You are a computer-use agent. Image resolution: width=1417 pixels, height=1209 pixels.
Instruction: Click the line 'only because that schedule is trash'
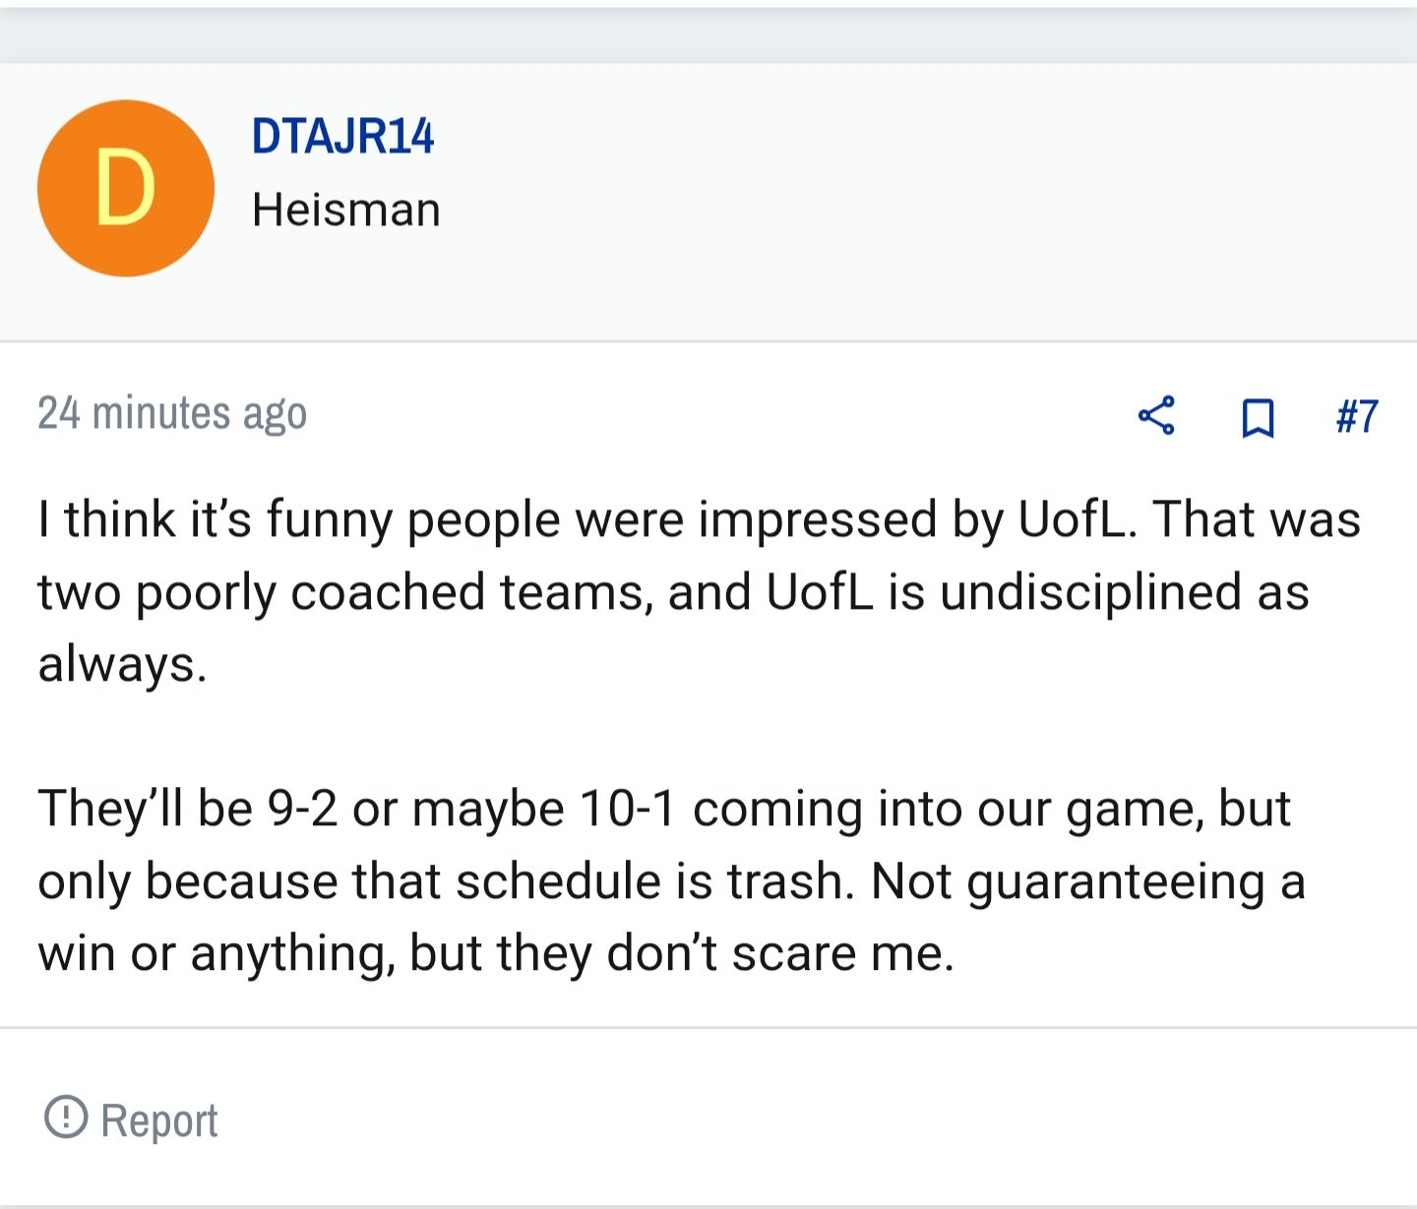point(671,881)
